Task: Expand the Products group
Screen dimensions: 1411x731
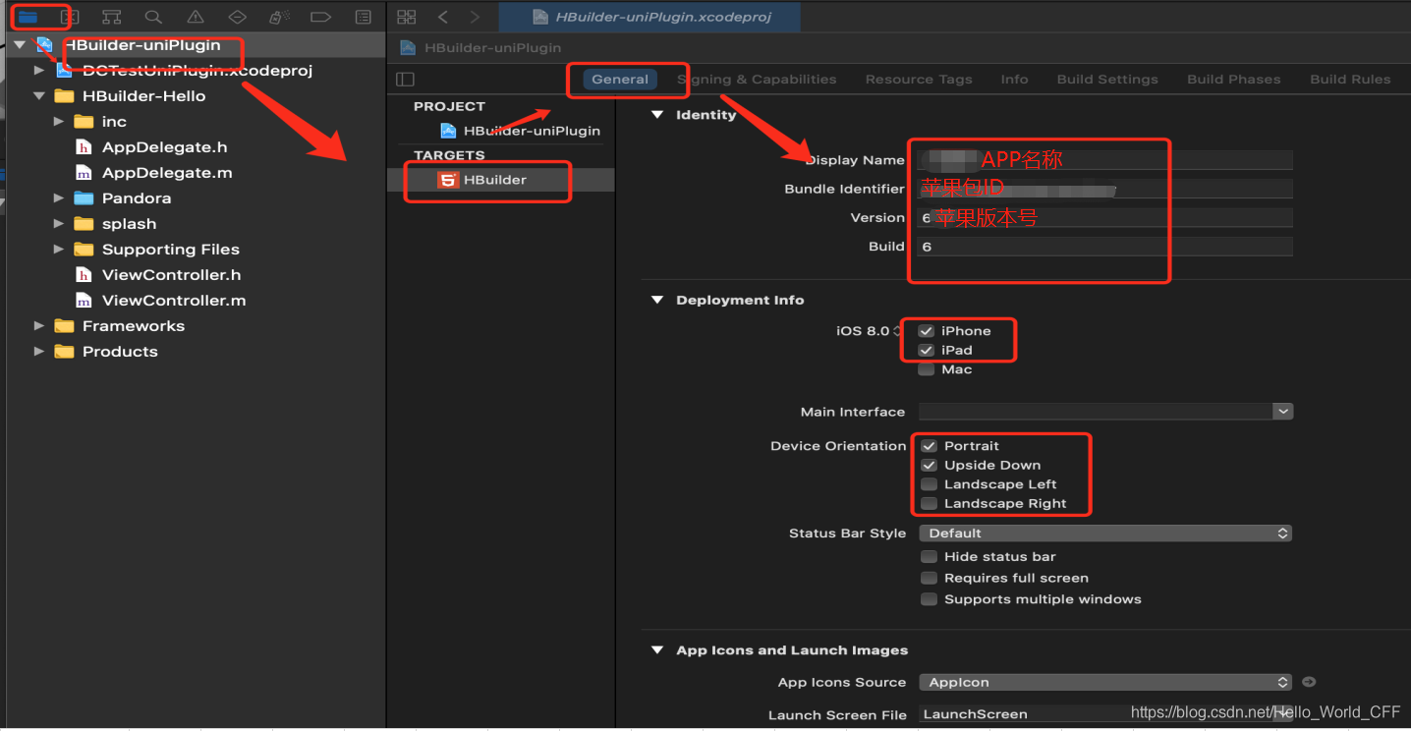Action: point(39,352)
